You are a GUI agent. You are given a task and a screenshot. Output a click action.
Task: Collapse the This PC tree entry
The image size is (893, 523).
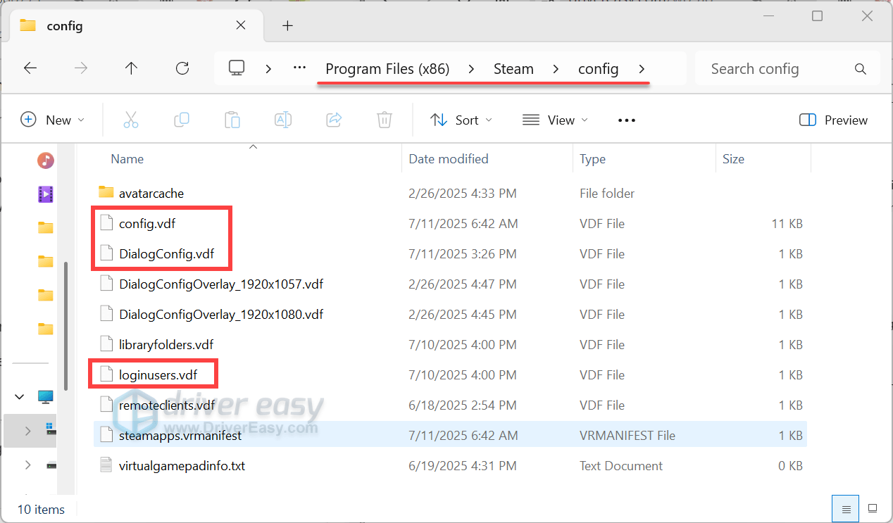click(x=20, y=396)
